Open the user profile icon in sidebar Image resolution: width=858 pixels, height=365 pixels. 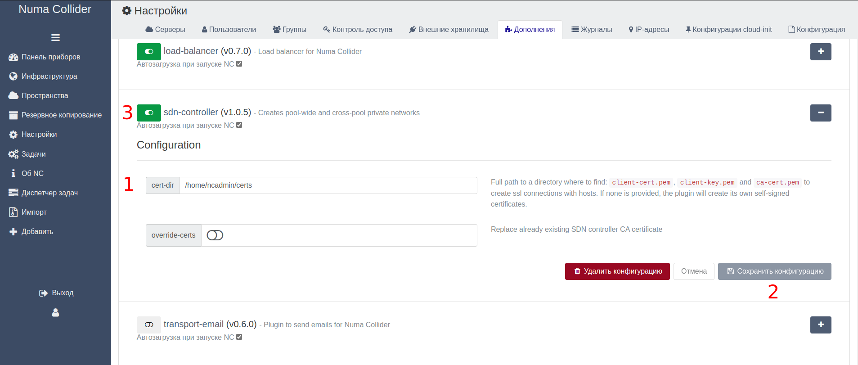(x=55, y=312)
